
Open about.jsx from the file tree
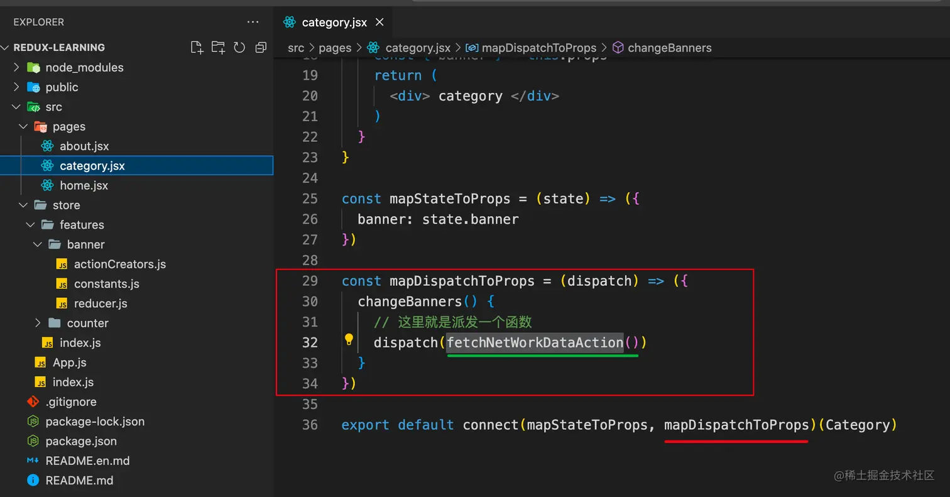coord(84,146)
